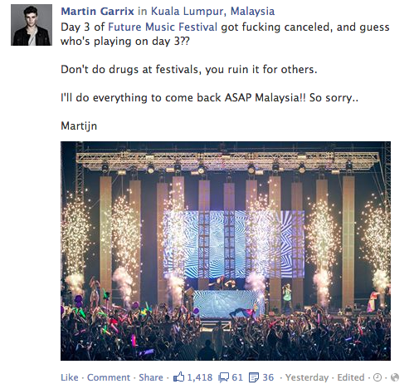Like this post

point(70,377)
